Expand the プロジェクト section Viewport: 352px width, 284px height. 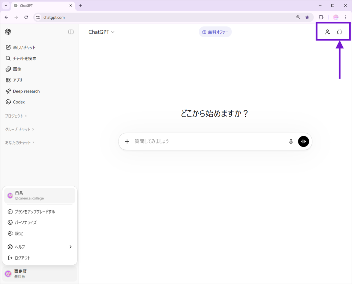[x=16, y=116]
